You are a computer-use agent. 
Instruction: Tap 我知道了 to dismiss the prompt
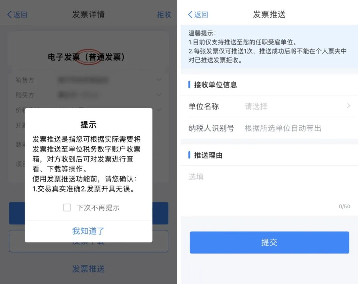pos(89,231)
